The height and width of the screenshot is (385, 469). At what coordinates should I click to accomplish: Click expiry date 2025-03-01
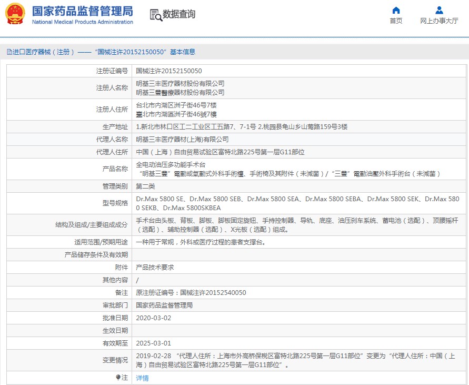tap(154, 343)
